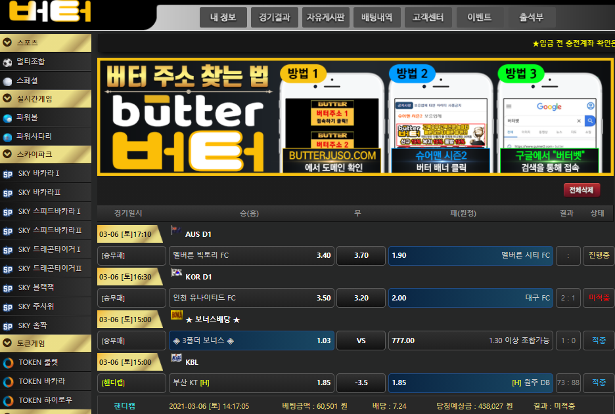The width and height of the screenshot is (615, 414).
Task: Click the SP icon beside SKY 블랙잭
Action: coord(8,289)
